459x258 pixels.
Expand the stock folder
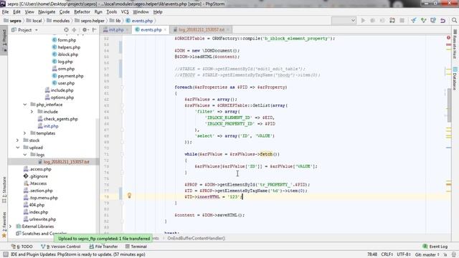[17, 140]
